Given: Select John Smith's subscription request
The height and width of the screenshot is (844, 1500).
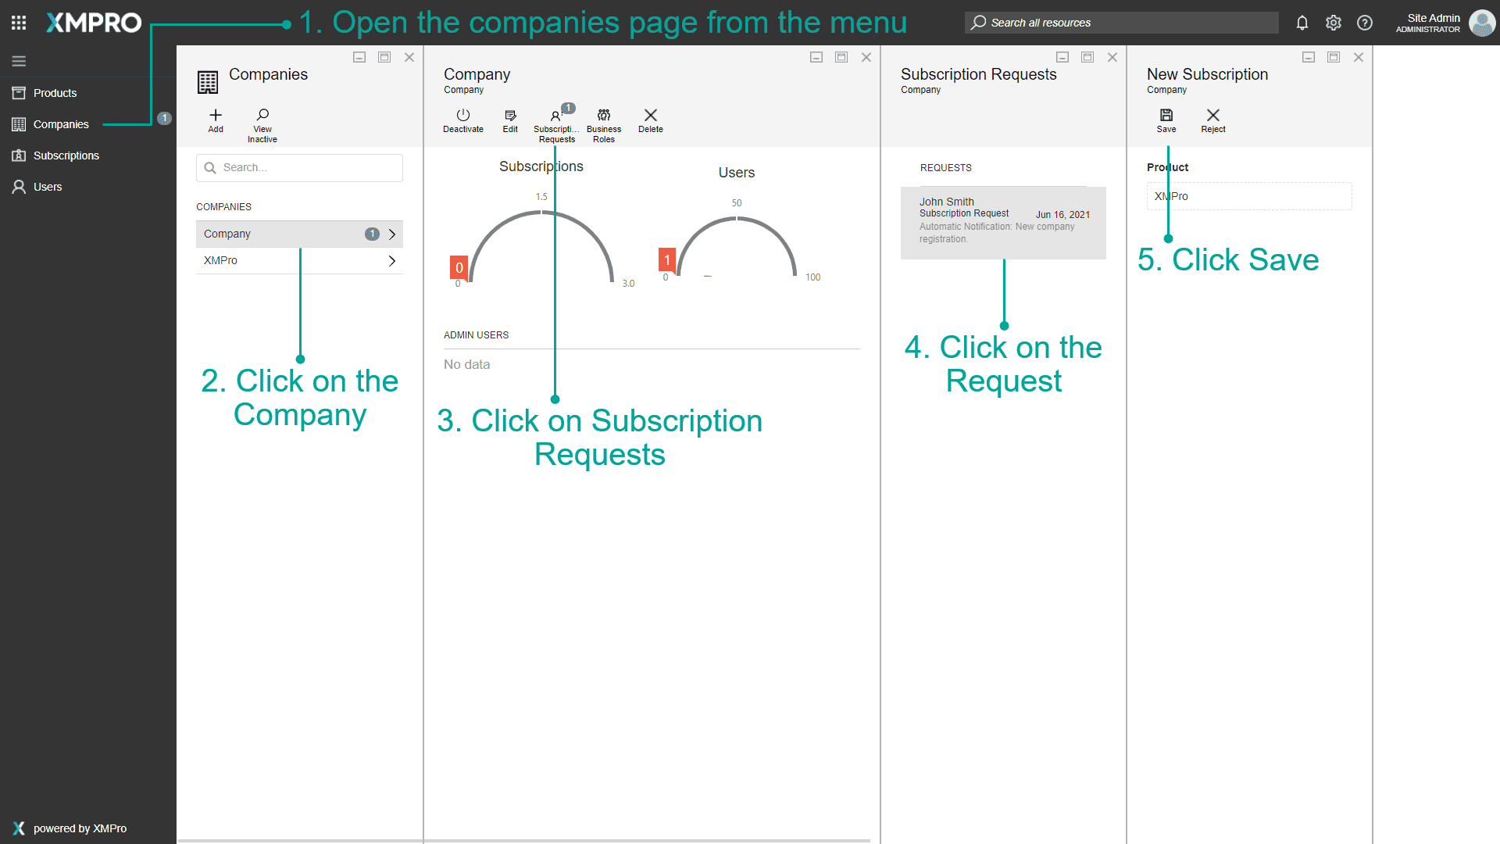Looking at the screenshot, I should pyautogui.click(x=1003, y=223).
